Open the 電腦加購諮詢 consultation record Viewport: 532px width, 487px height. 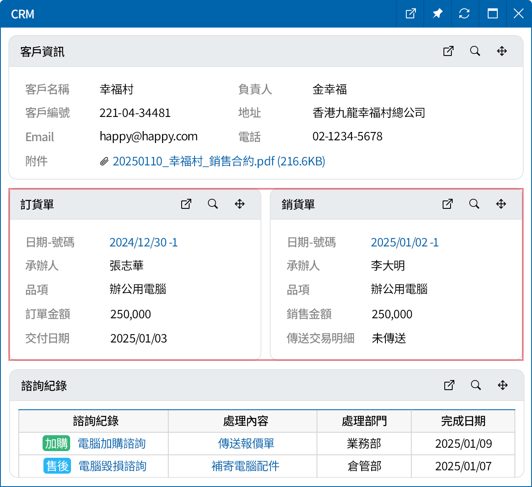click(111, 444)
